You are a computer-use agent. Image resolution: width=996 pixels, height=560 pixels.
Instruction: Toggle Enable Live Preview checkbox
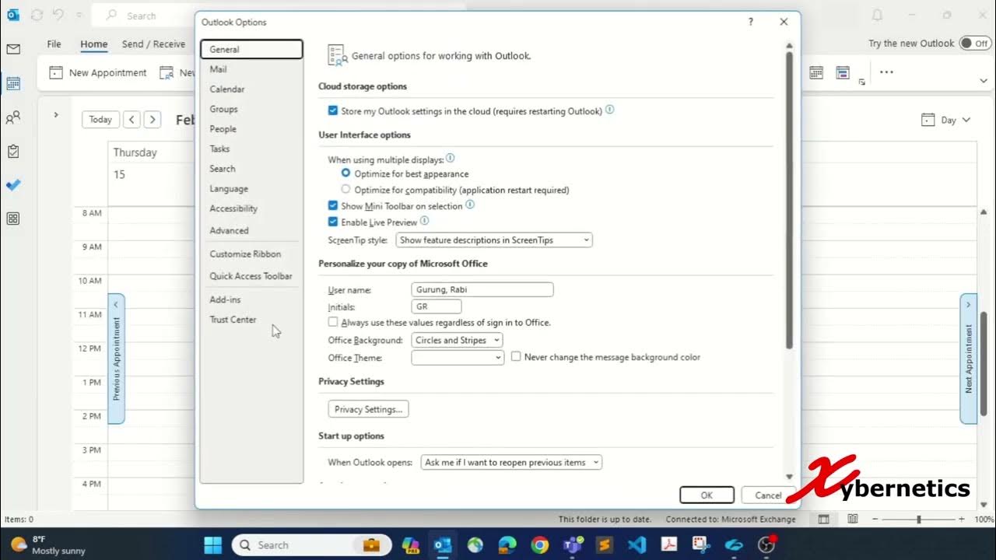pos(333,222)
